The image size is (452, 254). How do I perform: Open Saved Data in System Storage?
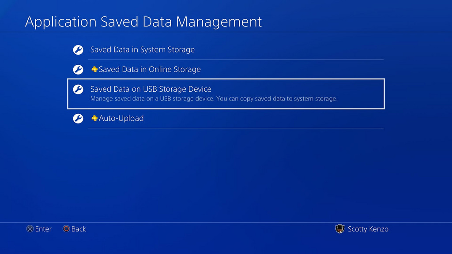[x=142, y=50]
